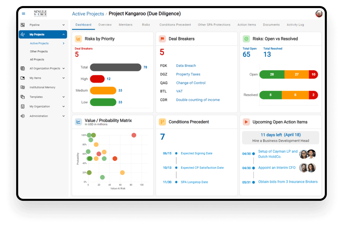Expand the Templates chevron
Viewport: 343px width, 227px height.
pyautogui.click(x=63, y=97)
